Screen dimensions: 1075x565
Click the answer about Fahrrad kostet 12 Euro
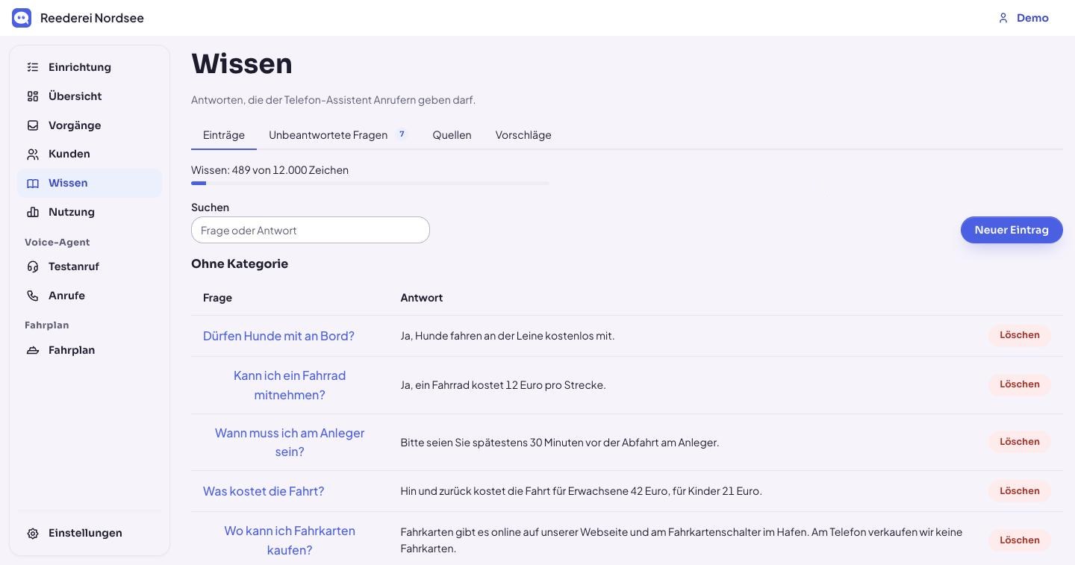click(x=503, y=385)
